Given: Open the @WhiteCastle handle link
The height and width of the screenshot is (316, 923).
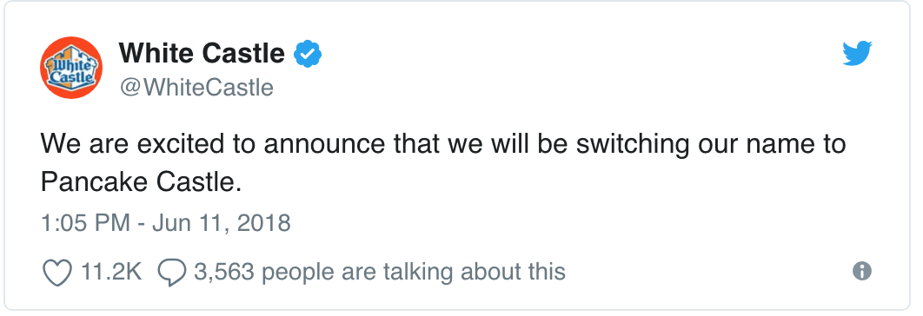Looking at the screenshot, I should (196, 88).
